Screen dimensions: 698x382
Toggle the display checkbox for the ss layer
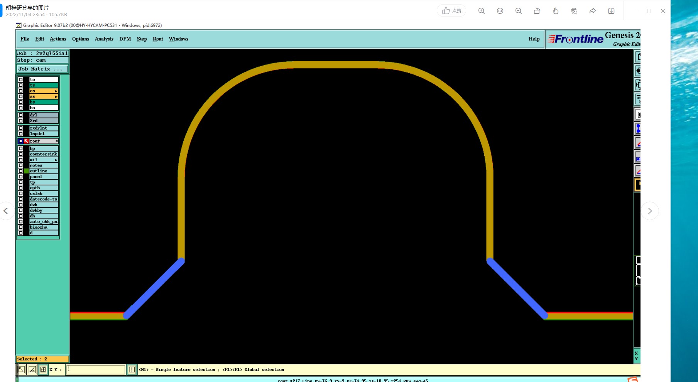point(21,96)
